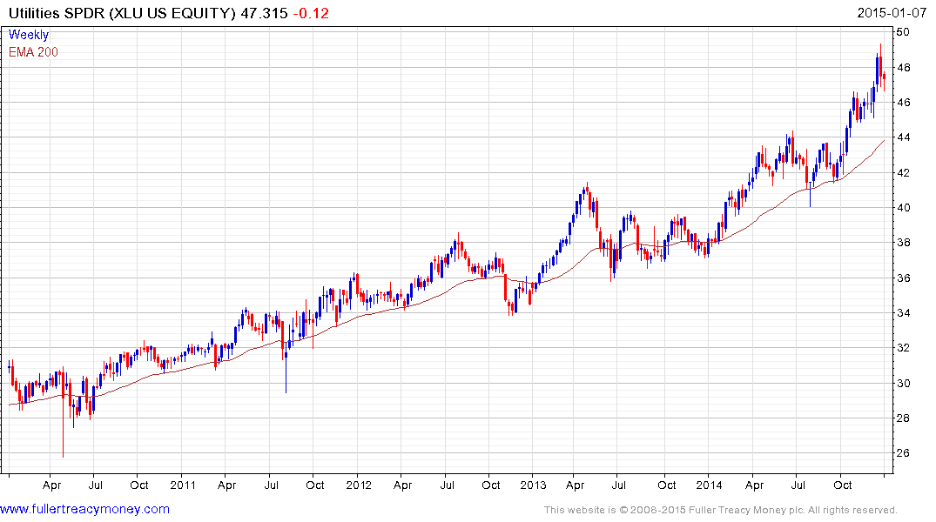
Task: Select the date 2015-01-07 label
Action: pos(892,13)
